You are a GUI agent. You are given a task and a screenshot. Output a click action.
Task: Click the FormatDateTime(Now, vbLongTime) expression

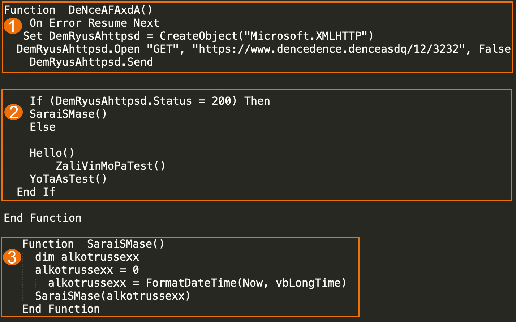click(246, 283)
